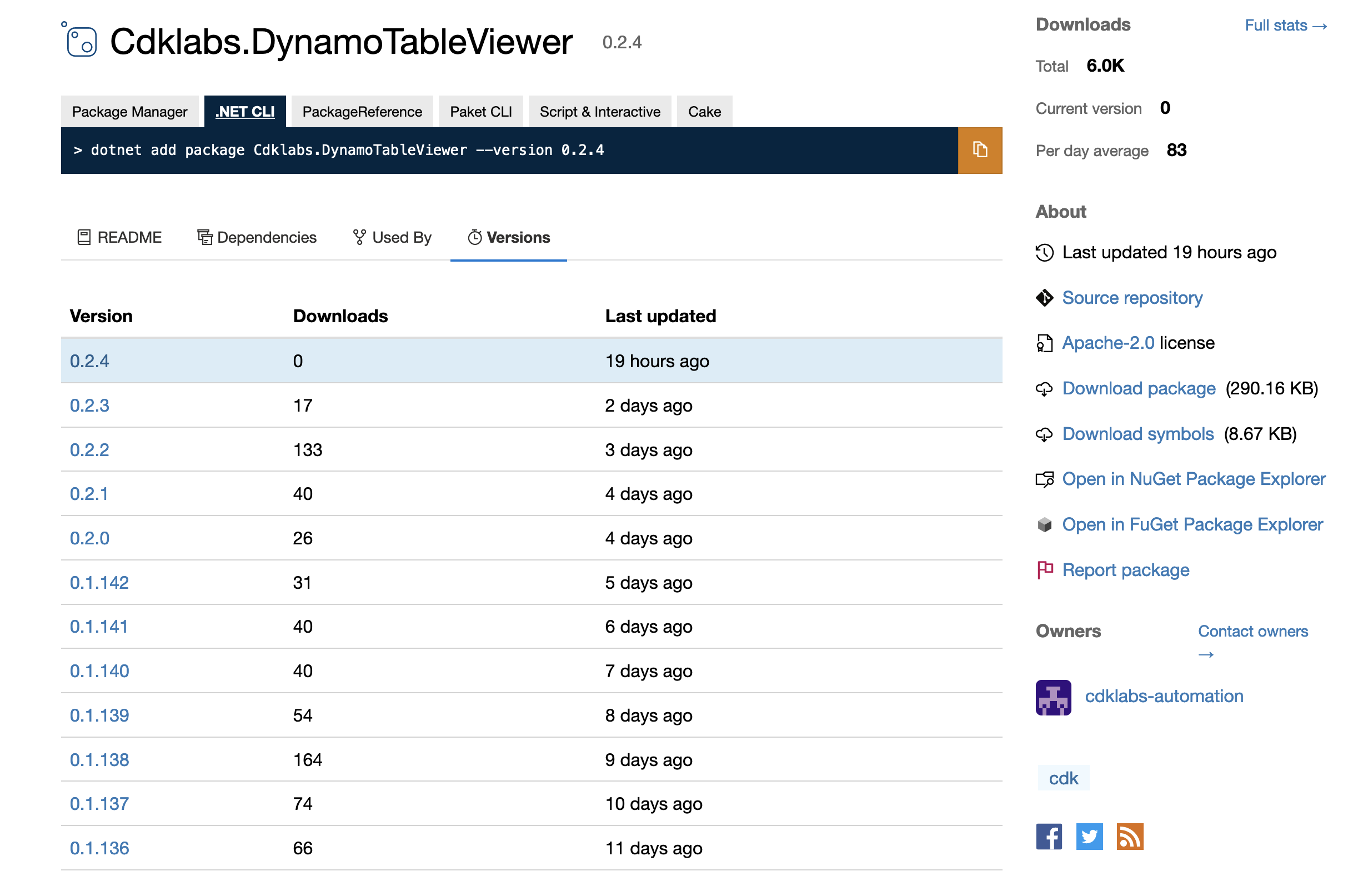Share the package on Facebook
Image resolution: width=1363 pixels, height=871 pixels.
1049,837
